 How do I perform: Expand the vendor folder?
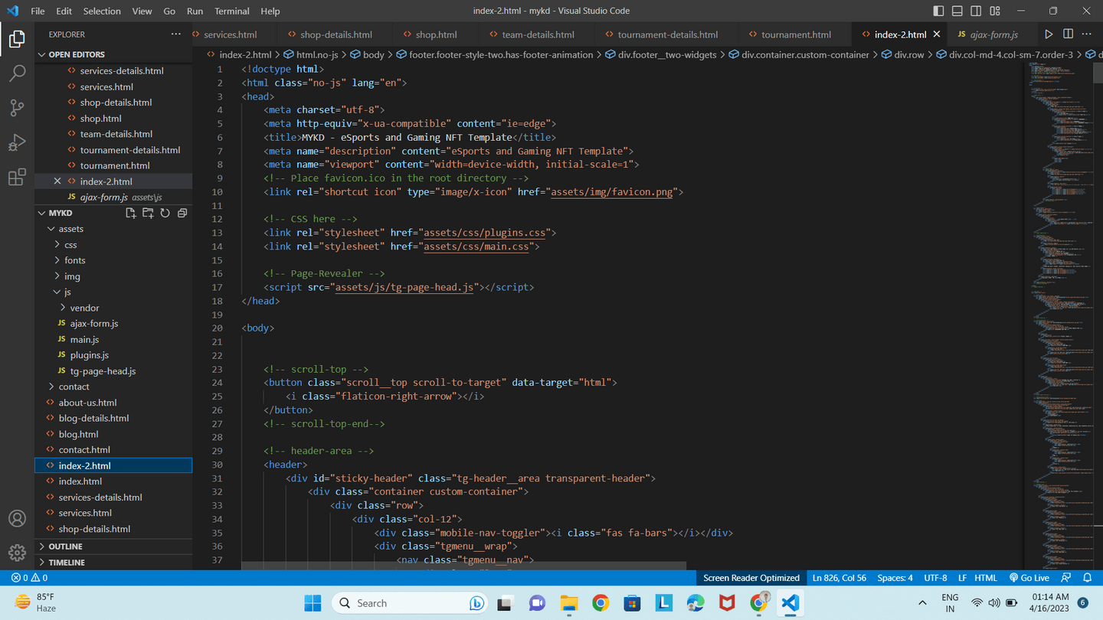113,308
